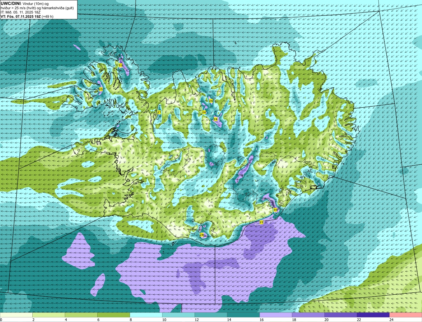Image resolution: width=422 pixels, height=322 pixels.
Task: Click the legend tick label "10"
Action: click(164, 320)
